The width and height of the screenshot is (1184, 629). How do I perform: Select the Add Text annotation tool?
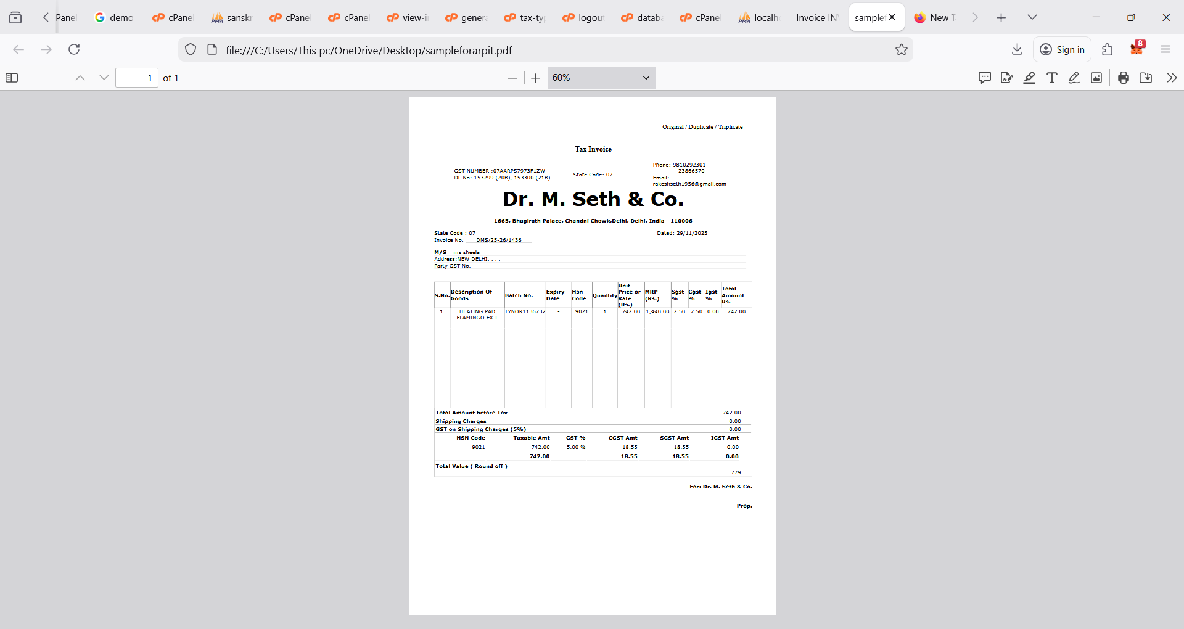point(1052,78)
